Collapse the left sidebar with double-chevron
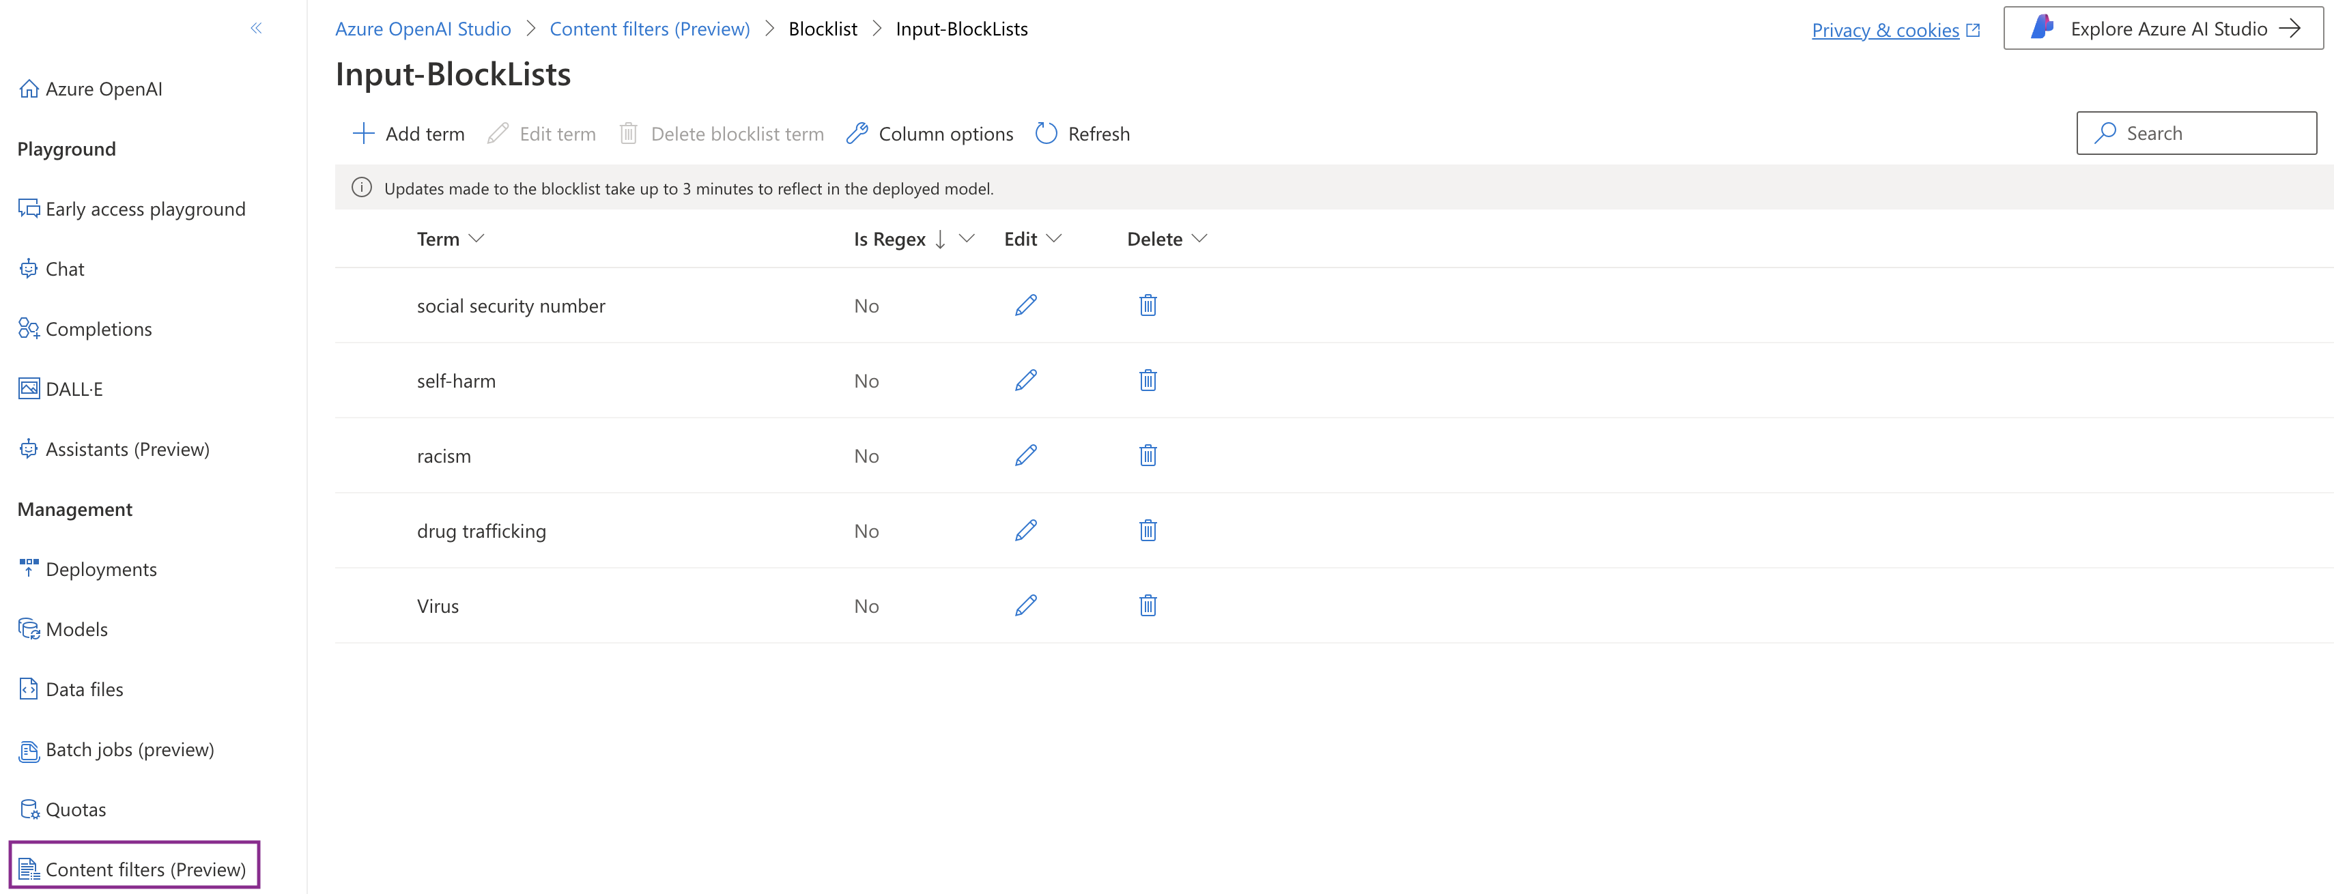Viewport: 2334px width, 894px height. tap(257, 28)
